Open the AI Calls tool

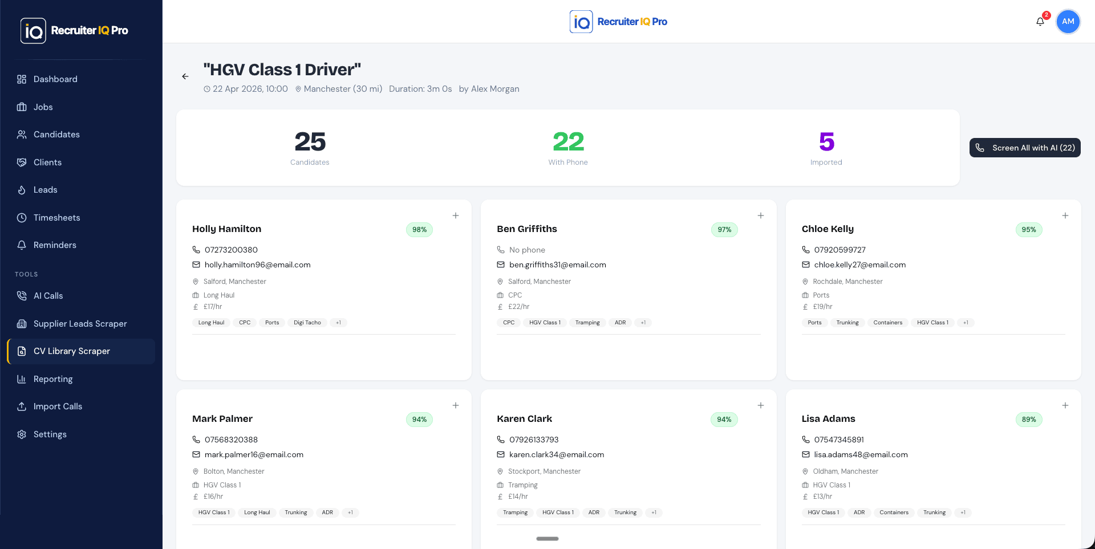click(x=81, y=296)
